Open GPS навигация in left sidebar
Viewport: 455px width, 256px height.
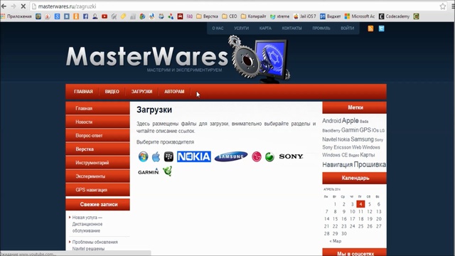point(98,190)
